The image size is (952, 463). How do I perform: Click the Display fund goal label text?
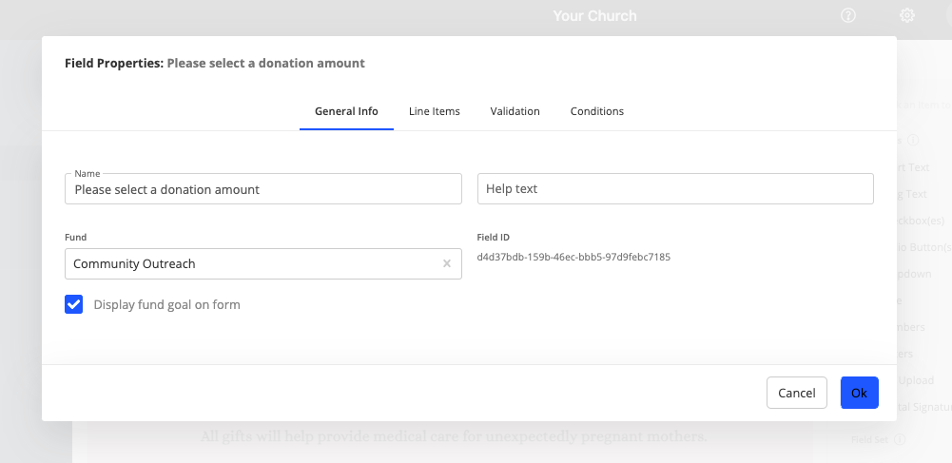coord(166,305)
